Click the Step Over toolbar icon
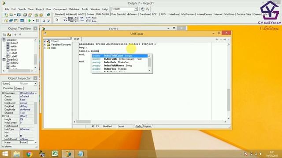The image size is (282, 158). tap(48, 21)
